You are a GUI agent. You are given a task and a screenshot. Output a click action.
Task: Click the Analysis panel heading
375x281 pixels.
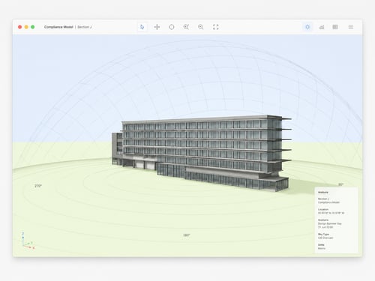(323, 193)
